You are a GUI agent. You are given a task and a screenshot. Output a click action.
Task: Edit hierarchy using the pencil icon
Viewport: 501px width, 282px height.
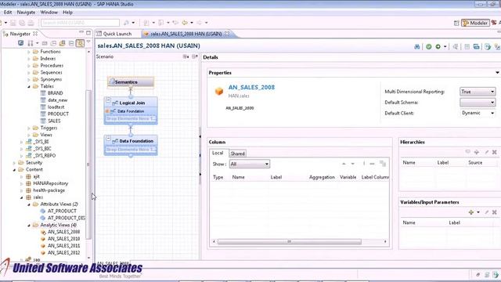click(487, 152)
